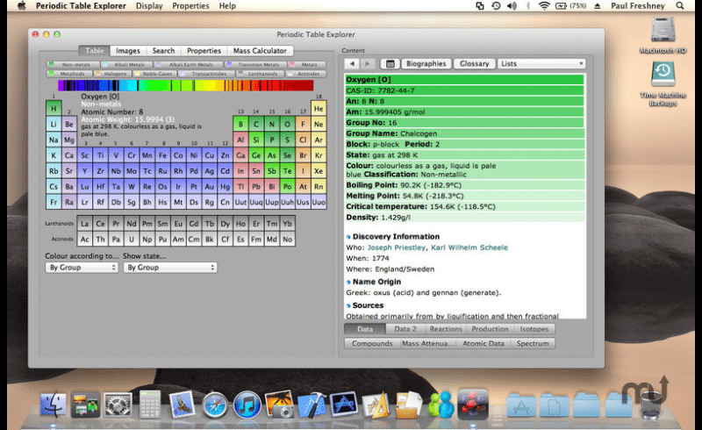Select uranium (U) in actinoids row
The width and height of the screenshot is (702, 430).
tap(131, 240)
